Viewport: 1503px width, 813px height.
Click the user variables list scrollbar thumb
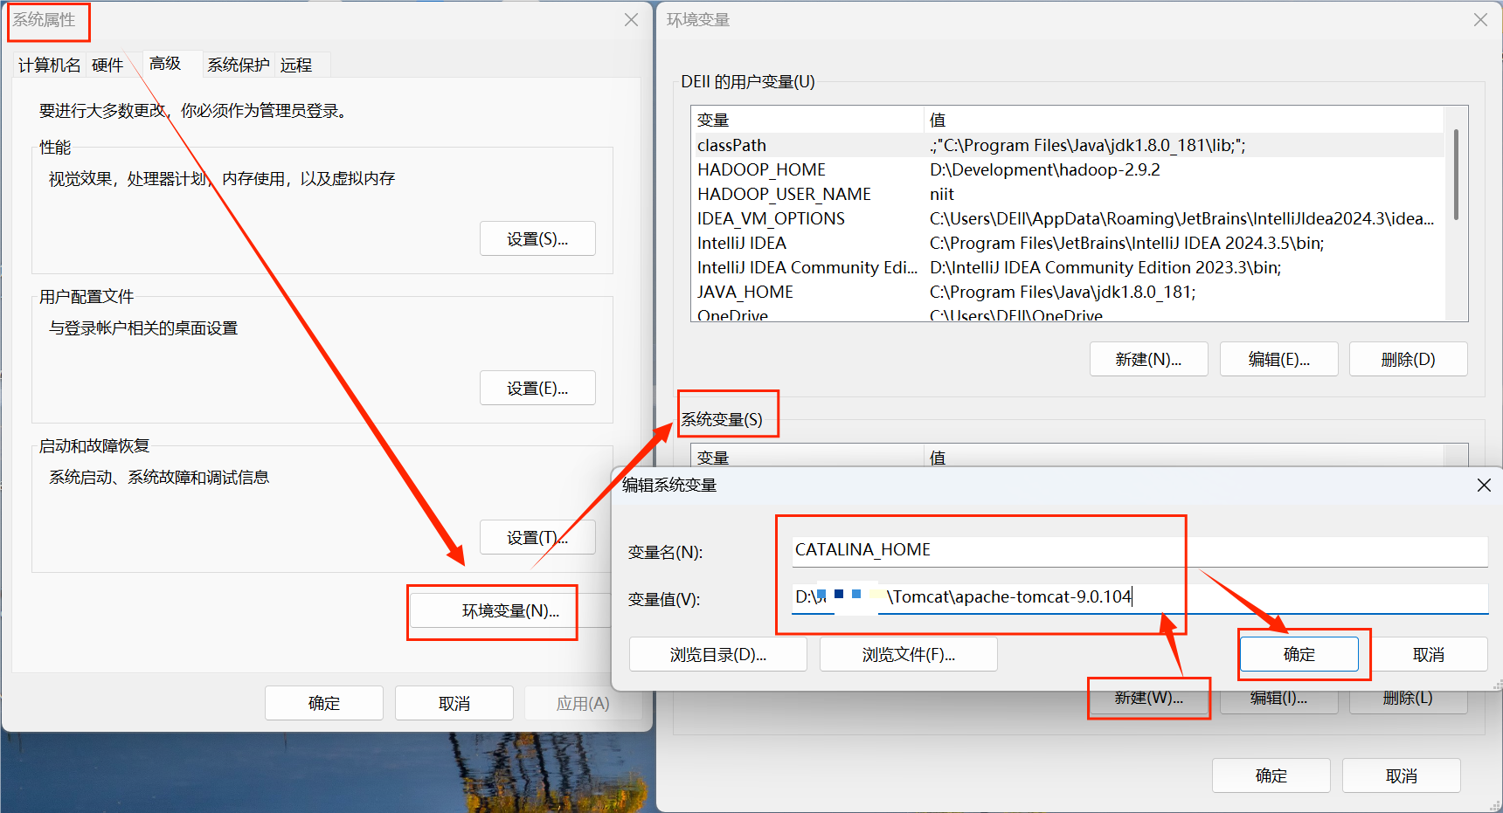pyautogui.click(x=1456, y=175)
